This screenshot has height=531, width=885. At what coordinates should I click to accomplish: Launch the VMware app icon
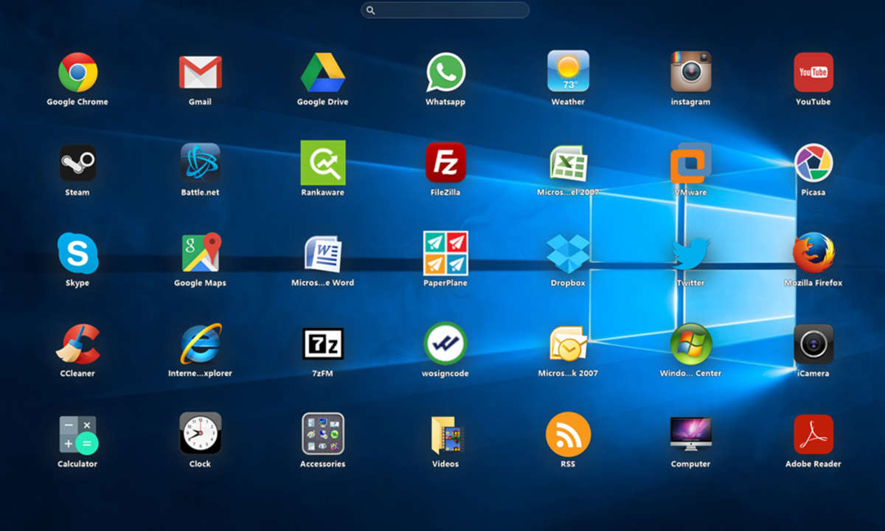pos(691,163)
